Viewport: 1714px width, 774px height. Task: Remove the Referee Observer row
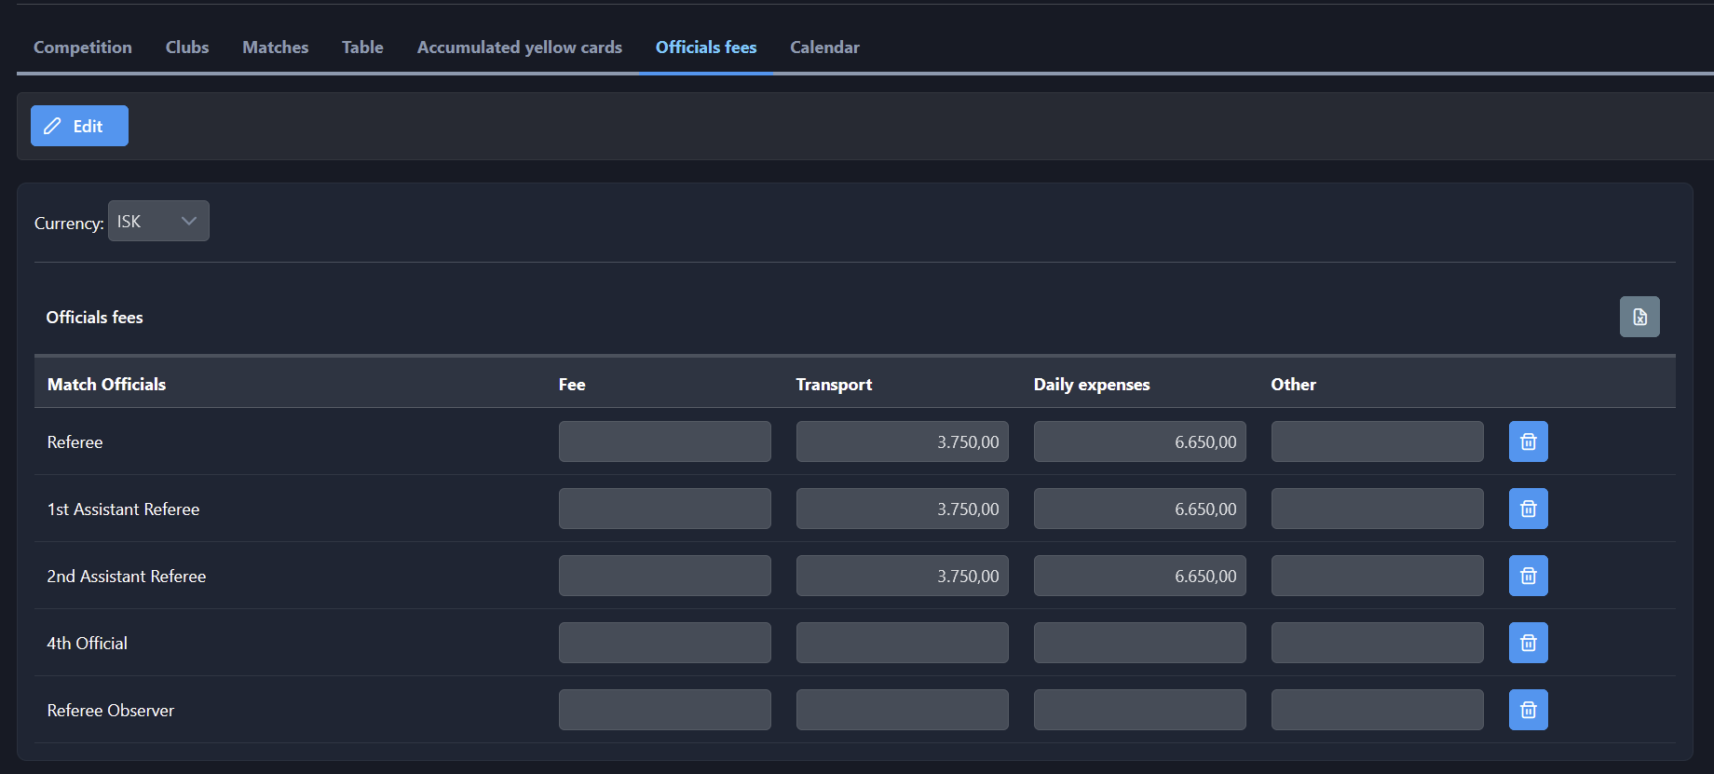point(1528,710)
